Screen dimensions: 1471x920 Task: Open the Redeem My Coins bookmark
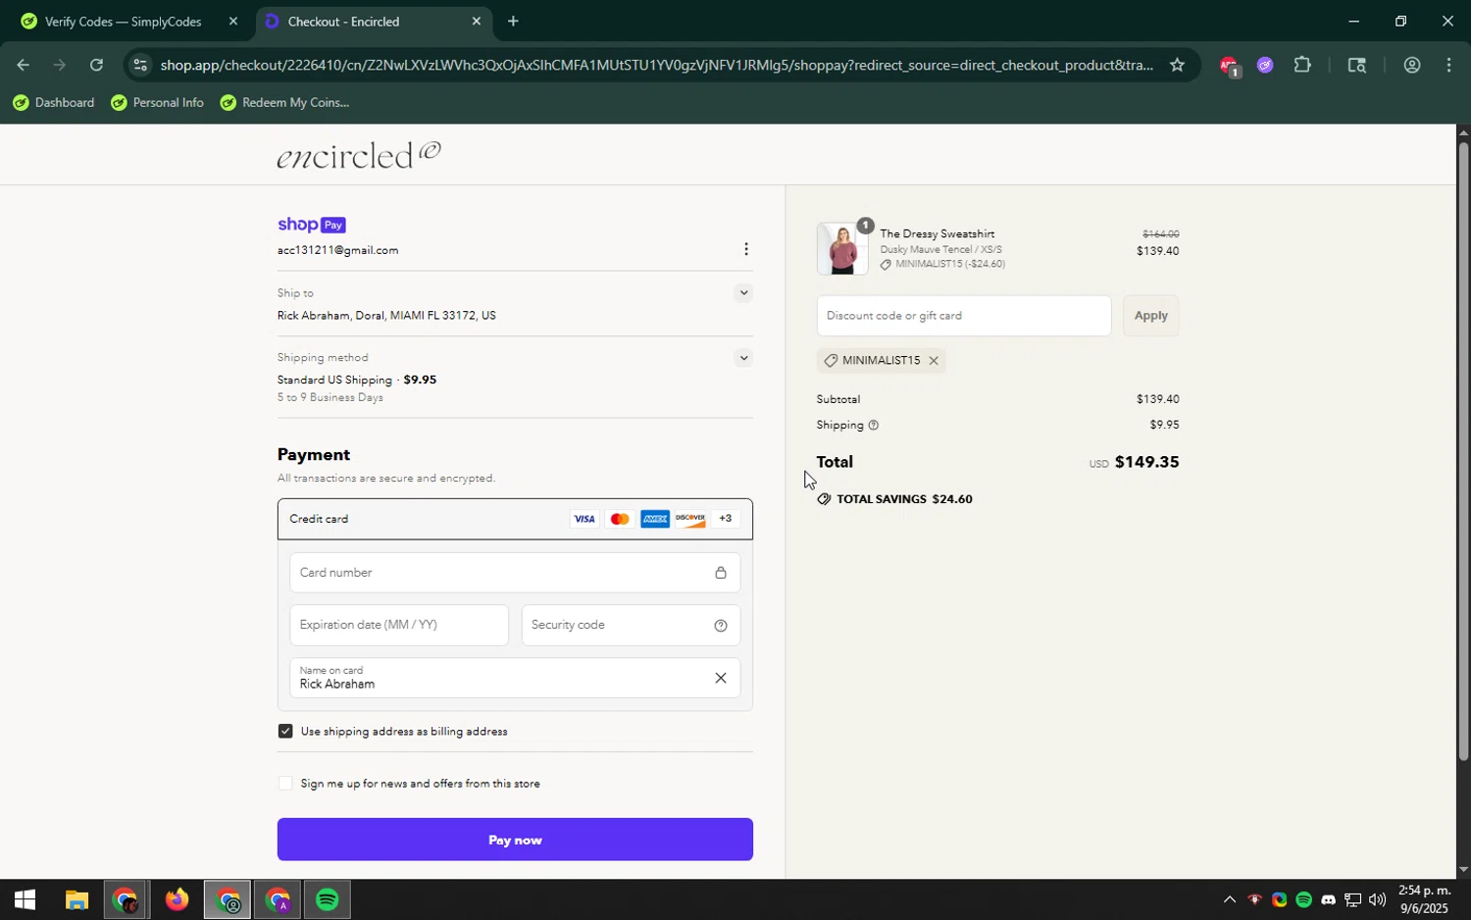click(x=284, y=103)
